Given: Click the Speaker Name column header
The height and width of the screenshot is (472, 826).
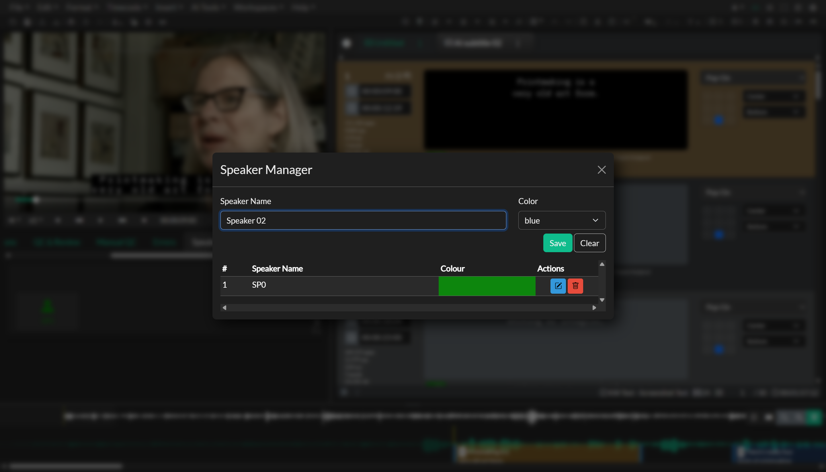Looking at the screenshot, I should [277, 268].
